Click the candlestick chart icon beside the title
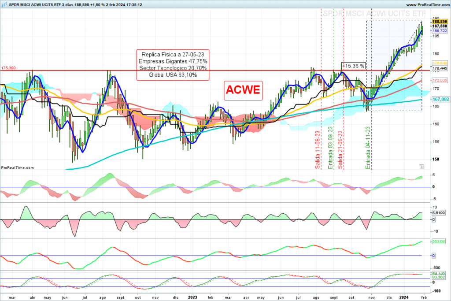451x301 pixels. tap(4, 4)
